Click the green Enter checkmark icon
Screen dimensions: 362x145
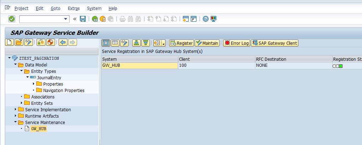pyautogui.click(x=11, y=19)
